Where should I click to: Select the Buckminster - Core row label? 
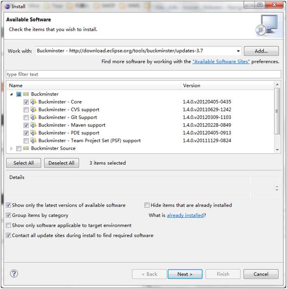tap(60, 102)
